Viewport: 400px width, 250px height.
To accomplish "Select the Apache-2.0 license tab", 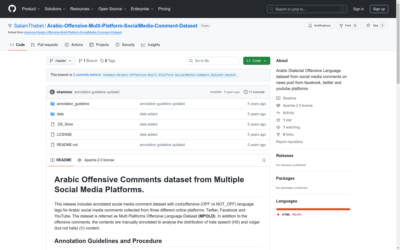I will (96, 160).
